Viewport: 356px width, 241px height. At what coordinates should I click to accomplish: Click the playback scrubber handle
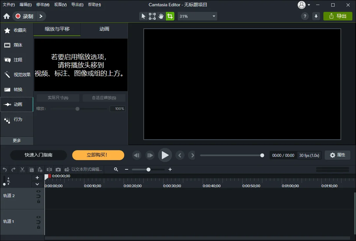(262, 155)
